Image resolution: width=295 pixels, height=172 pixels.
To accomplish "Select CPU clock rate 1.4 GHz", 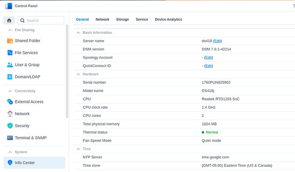I will point(209,108).
